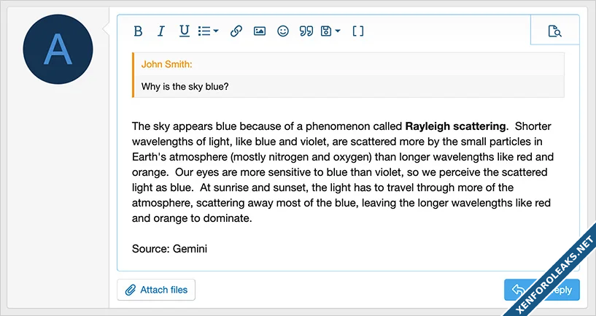Toggle bold formatting in the editor
This screenshot has height=316, width=596.
[x=138, y=31]
